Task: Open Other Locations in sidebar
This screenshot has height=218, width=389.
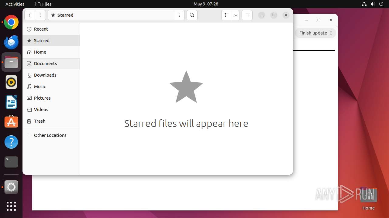Action: click(51, 135)
